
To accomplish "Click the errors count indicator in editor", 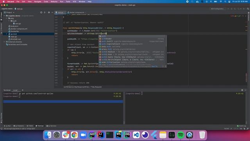I will click(232, 16).
